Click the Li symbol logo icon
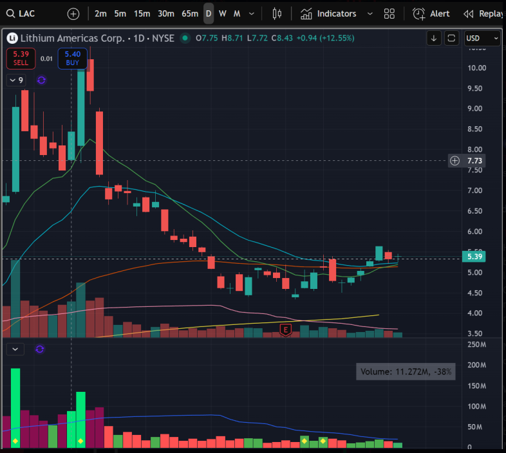 tap(12, 39)
